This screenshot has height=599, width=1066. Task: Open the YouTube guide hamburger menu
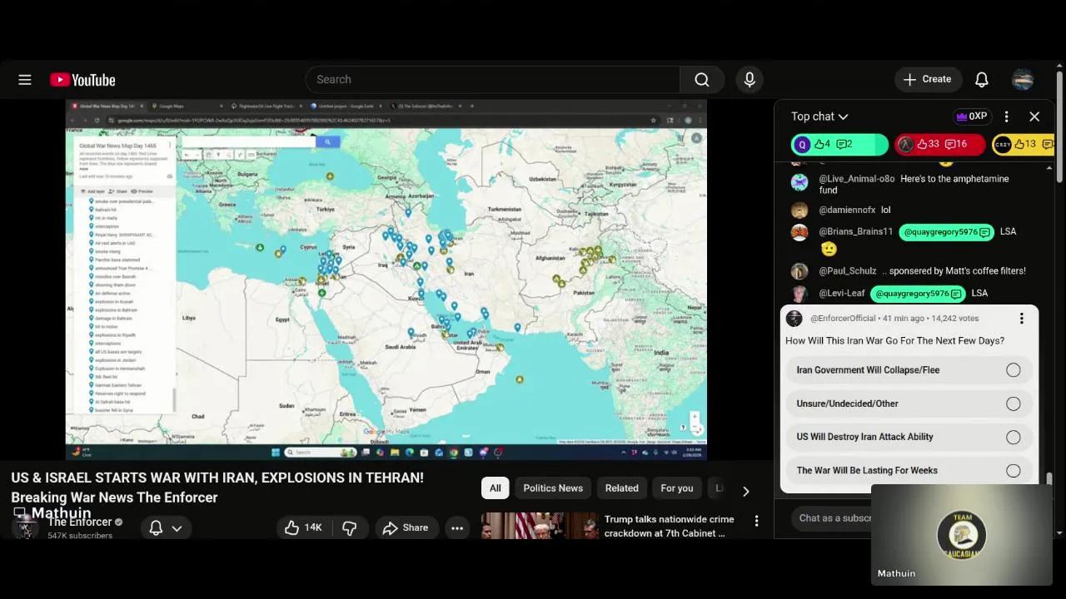[x=25, y=80]
